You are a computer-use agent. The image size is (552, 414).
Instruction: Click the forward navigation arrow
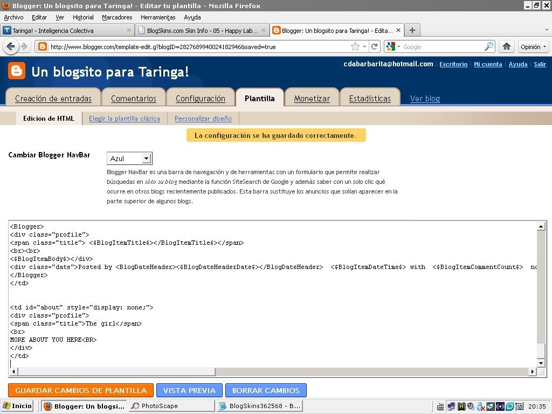pyautogui.click(x=24, y=46)
